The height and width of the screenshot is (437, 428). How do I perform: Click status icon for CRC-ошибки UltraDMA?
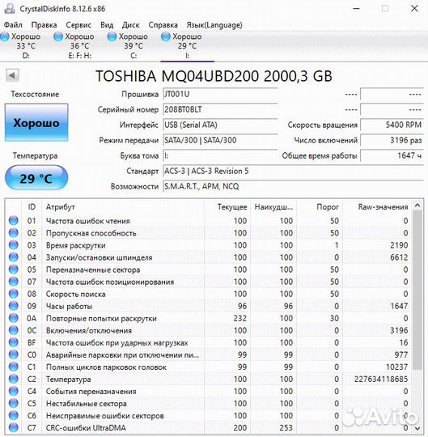(x=14, y=427)
